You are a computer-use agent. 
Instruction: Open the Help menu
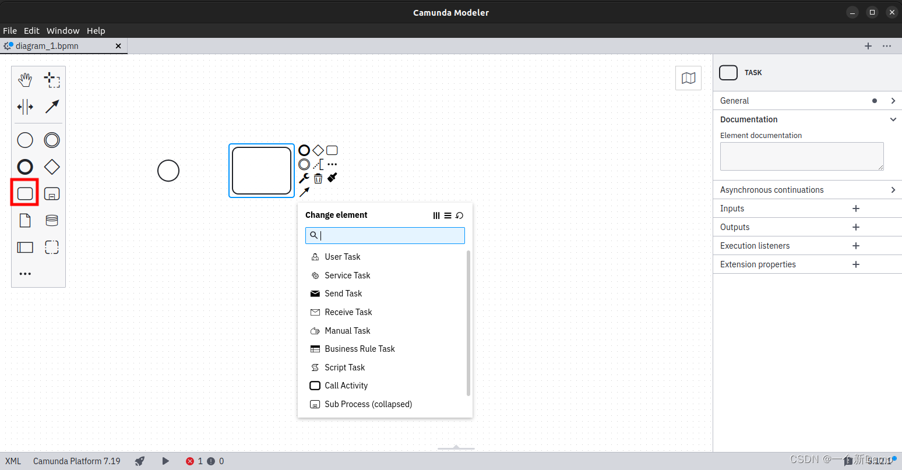96,31
